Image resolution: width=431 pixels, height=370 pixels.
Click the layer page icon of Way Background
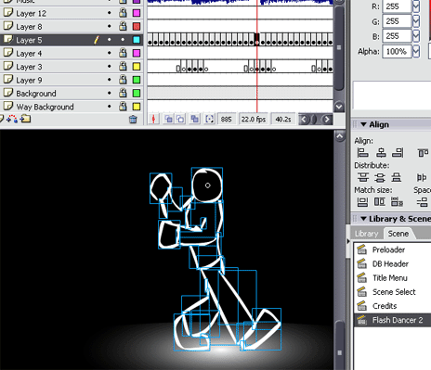coord(8,106)
